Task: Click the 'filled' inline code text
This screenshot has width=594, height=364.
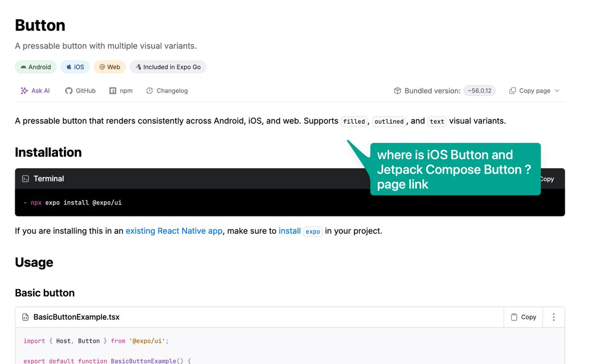Action: (354, 121)
